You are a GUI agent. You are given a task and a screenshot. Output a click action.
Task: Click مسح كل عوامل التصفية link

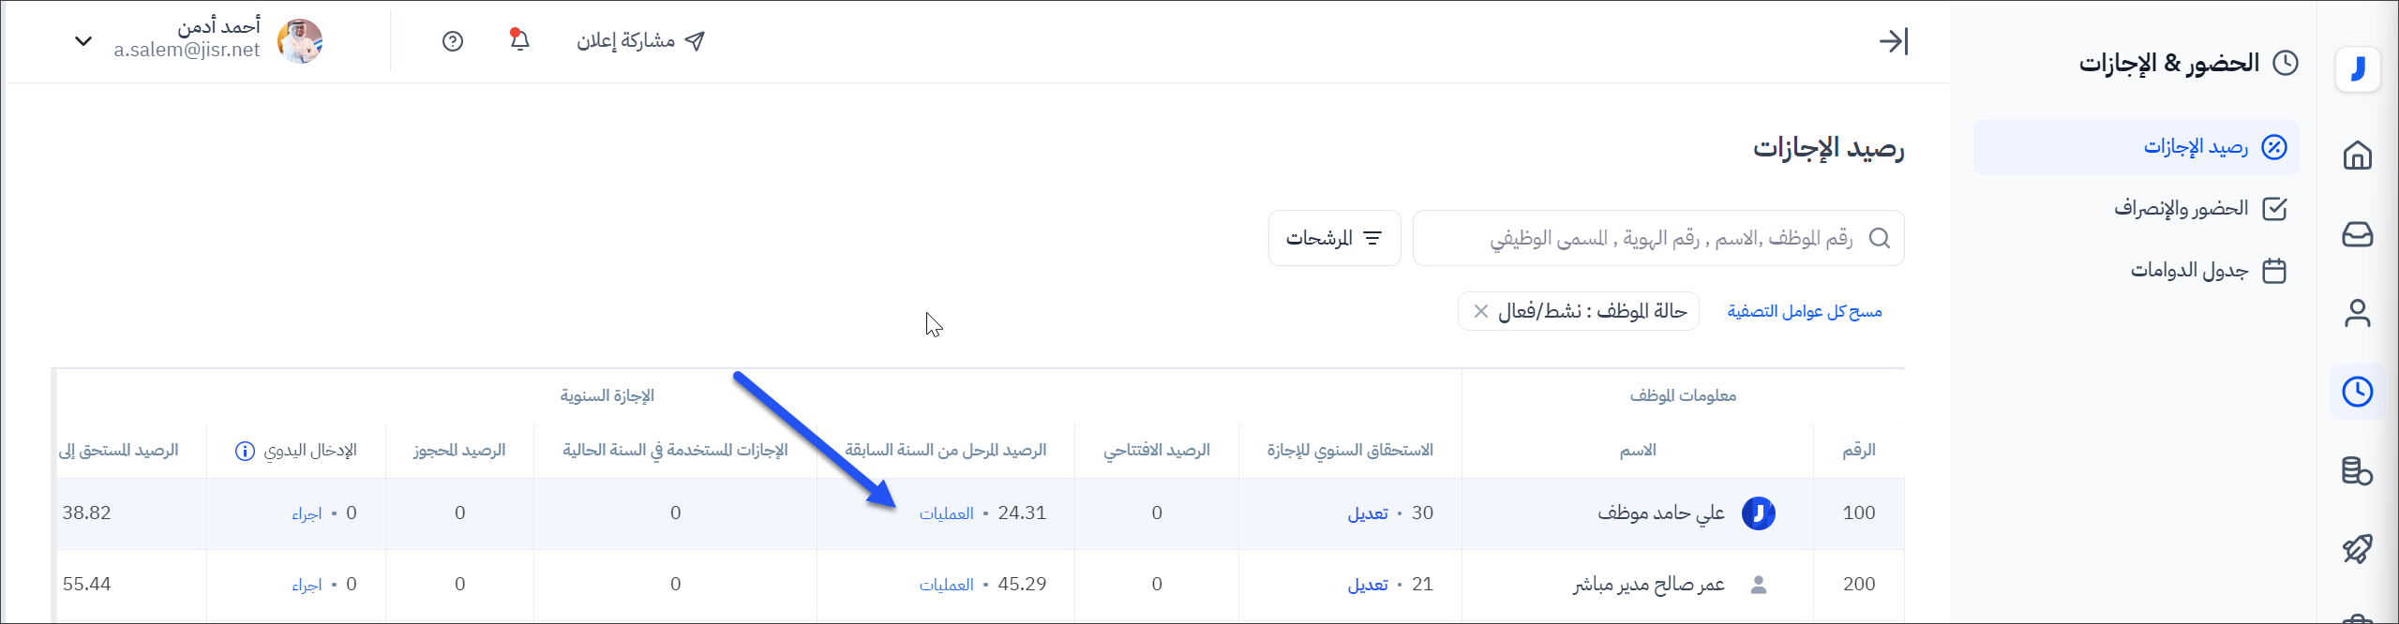pyautogui.click(x=1804, y=311)
